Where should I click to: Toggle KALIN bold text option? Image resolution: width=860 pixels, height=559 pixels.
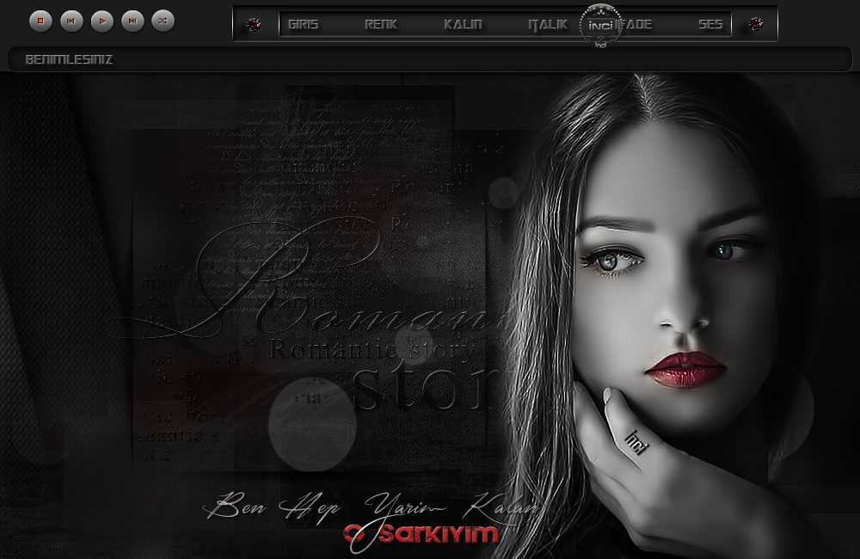pos(463,24)
